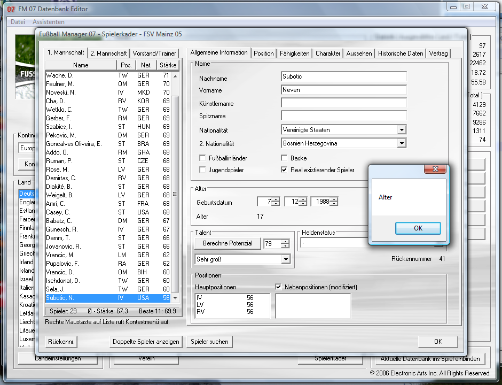Expand the Sehr groß talent dropdown

(286, 259)
